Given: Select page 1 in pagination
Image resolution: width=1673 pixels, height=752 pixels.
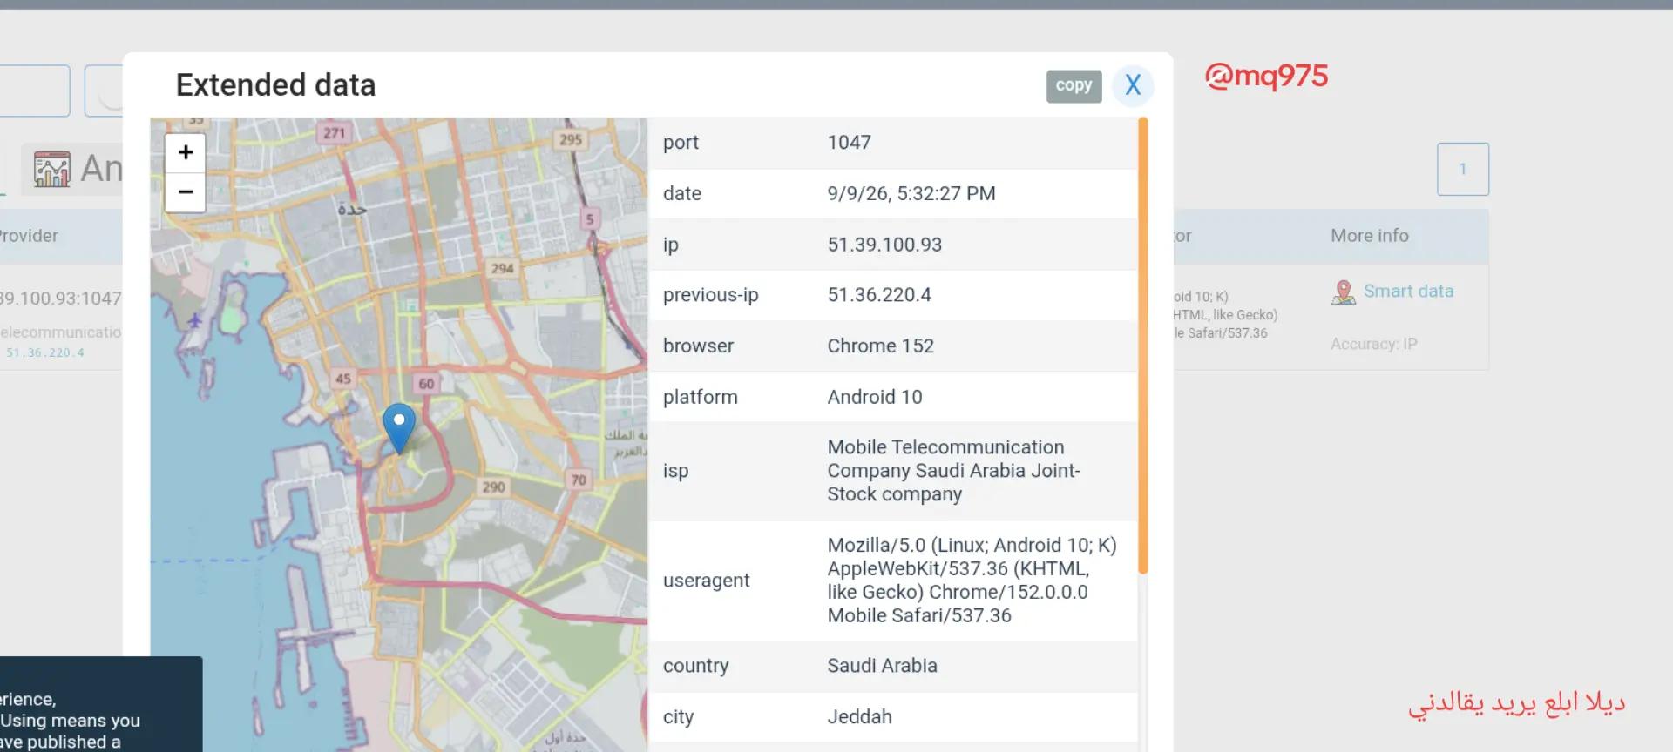Looking at the screenshot, I should click(1463, 169).
